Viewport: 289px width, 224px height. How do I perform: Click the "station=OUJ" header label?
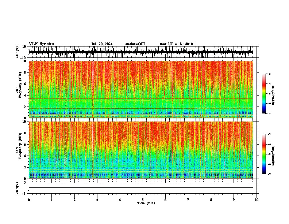[x=135, y=44]
